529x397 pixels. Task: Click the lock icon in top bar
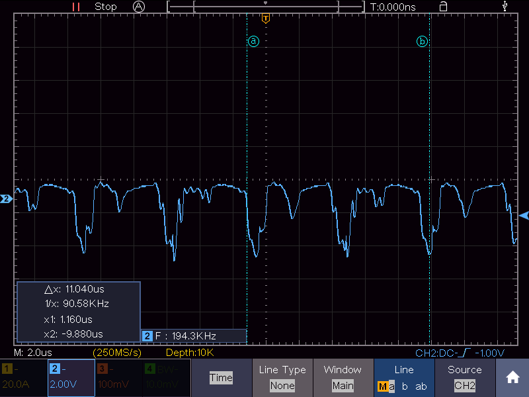pos(443,7)
